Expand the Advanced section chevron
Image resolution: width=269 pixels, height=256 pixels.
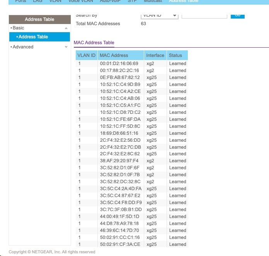click(66, 47)
